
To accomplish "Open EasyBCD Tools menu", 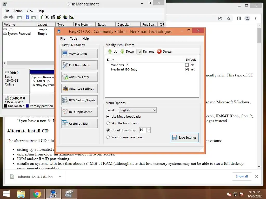I will tap(74, 39).
